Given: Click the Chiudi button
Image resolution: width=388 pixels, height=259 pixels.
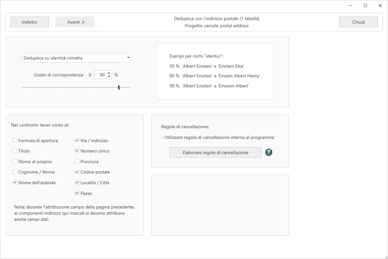Looking at the screenshot, I should click(x=358, y=22).
